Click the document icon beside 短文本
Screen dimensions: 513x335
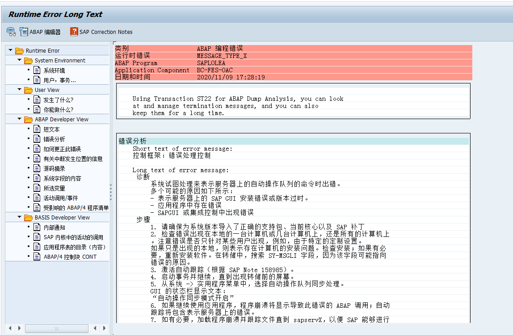coord(37,129)
